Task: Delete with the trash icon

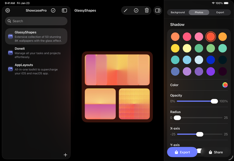Action: 147,11
